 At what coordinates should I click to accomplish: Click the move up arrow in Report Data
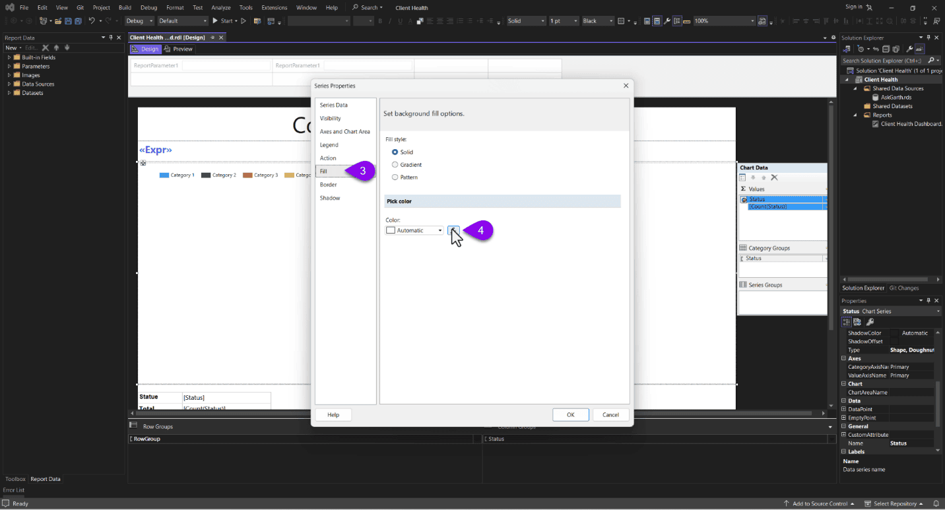point(56,48)
